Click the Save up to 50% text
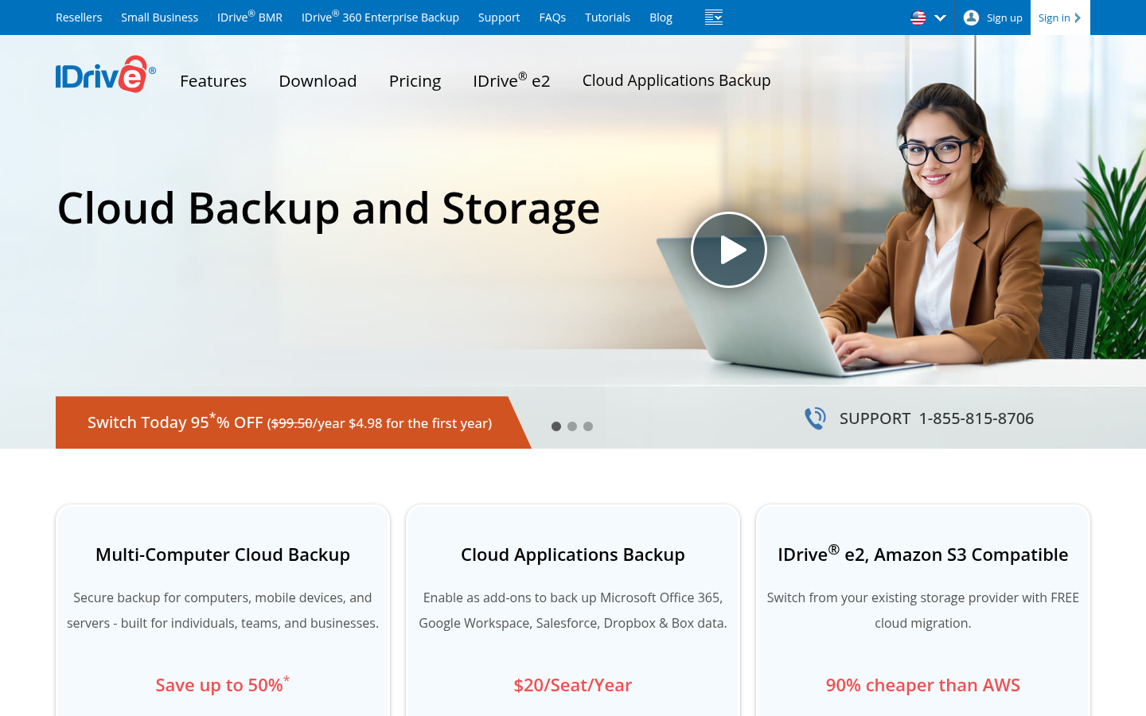 coord(223,684)
